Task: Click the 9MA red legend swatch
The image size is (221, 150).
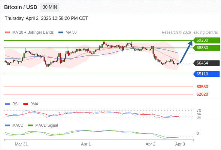Action: coord(25,104)
